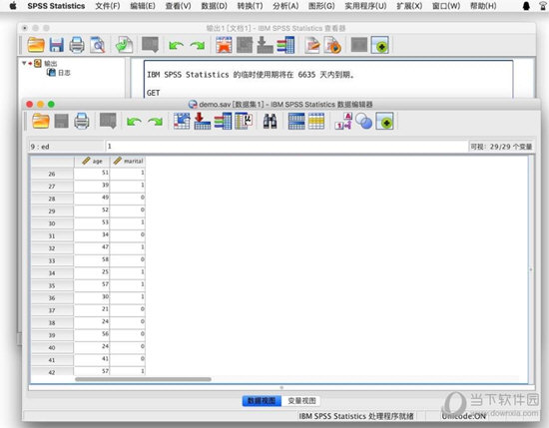Viewport: 549px width, 428px height.
Task: Switch to 数据视图 tab
Action: click(262, 401)
